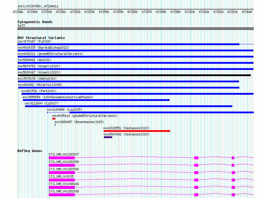Open STIL|NM_003035 transcript label

(x=61, y=176)
